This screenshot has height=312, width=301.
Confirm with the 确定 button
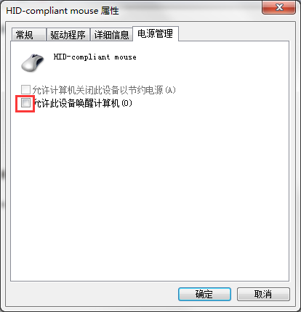pos(204,294)
